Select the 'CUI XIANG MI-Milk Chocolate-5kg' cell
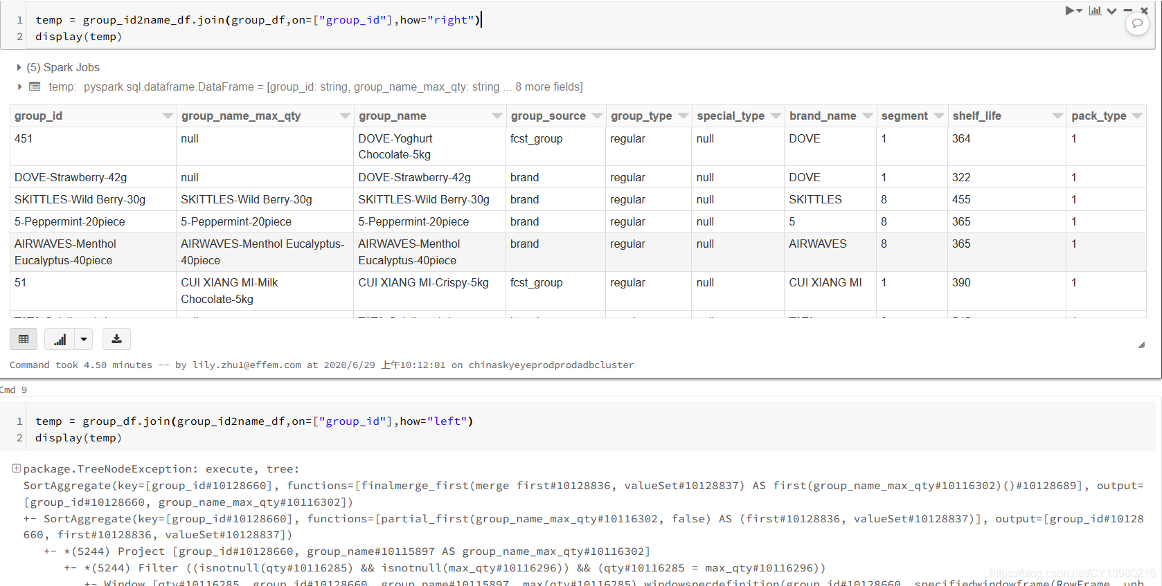 coord(265,291)
